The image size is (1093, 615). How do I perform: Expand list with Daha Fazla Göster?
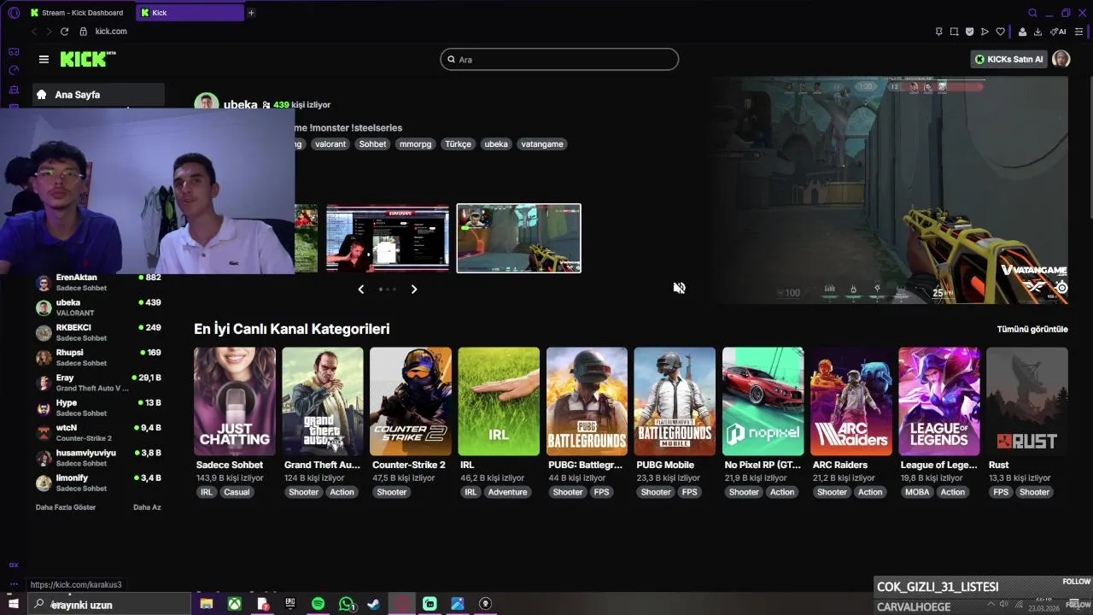[66, 507]
